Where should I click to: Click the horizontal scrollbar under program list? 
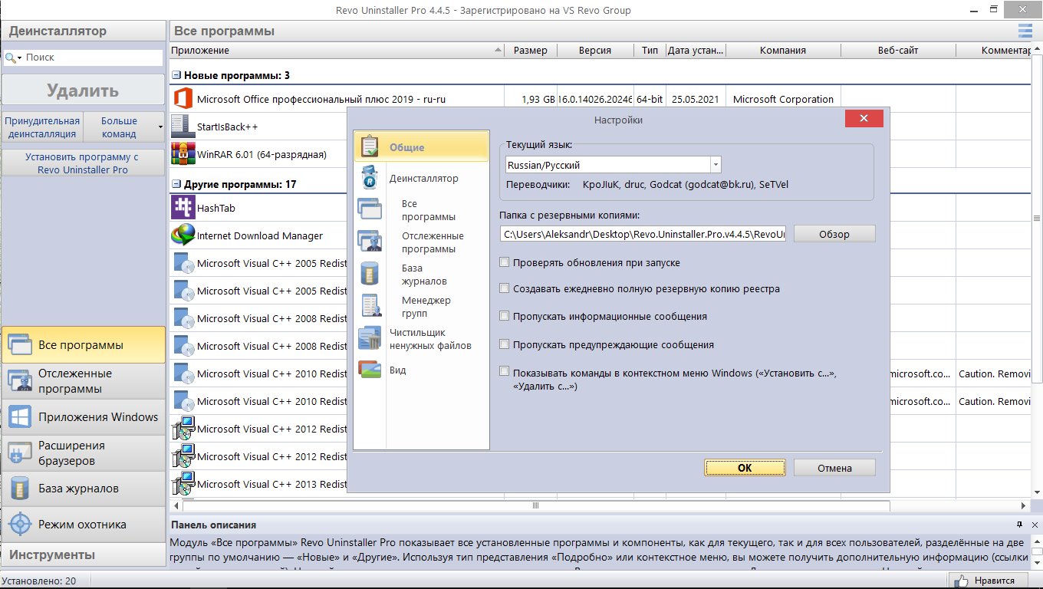coord(535,506)
